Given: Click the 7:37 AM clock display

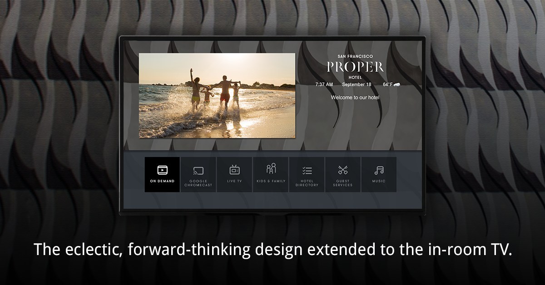Looking at the screenshot, I should pos(324,84).
